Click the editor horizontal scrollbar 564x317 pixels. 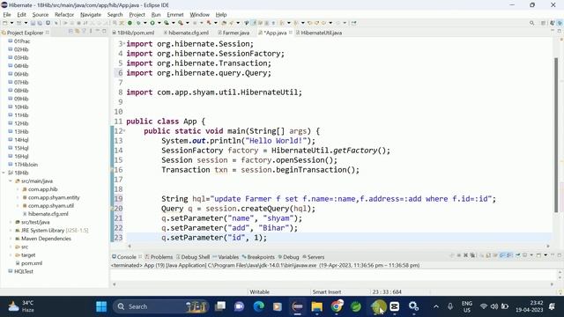click(x=338, y=247)
